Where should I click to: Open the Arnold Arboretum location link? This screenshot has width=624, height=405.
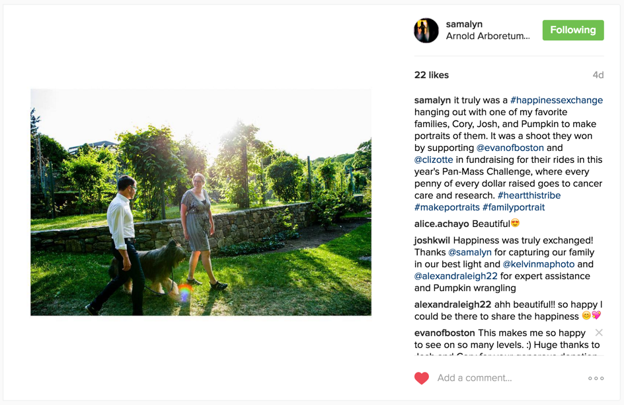coord(488,36)
